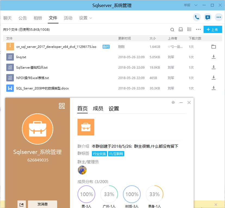The image size is (225, 208).
Task: Select the SqlServer基础知识.txt file name
Action: tap(32, 67)
